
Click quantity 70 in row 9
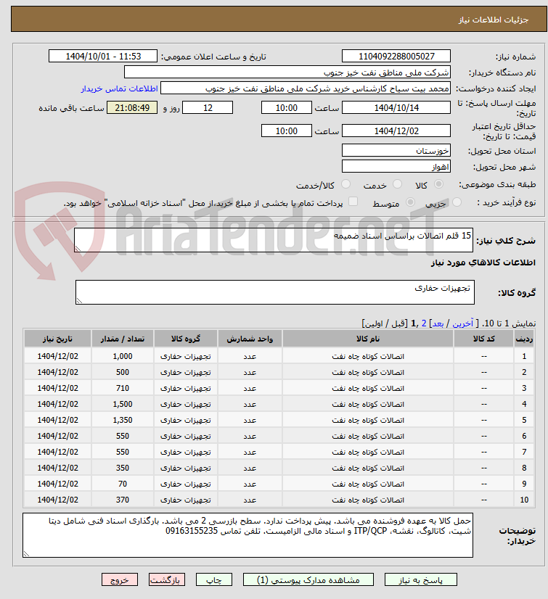pyautogui.click(x=123, y=484)
